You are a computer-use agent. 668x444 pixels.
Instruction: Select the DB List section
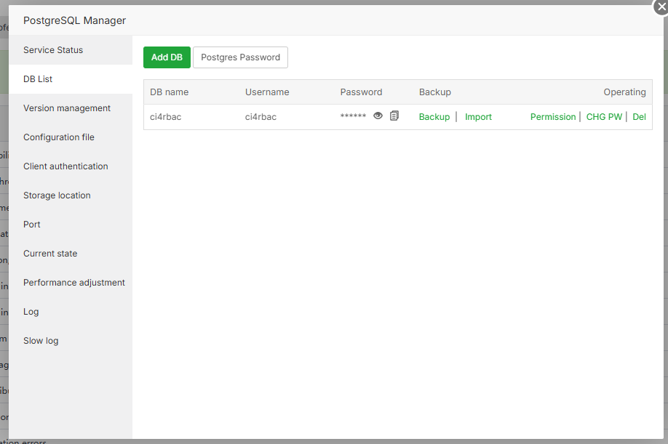tap(71, 79)
